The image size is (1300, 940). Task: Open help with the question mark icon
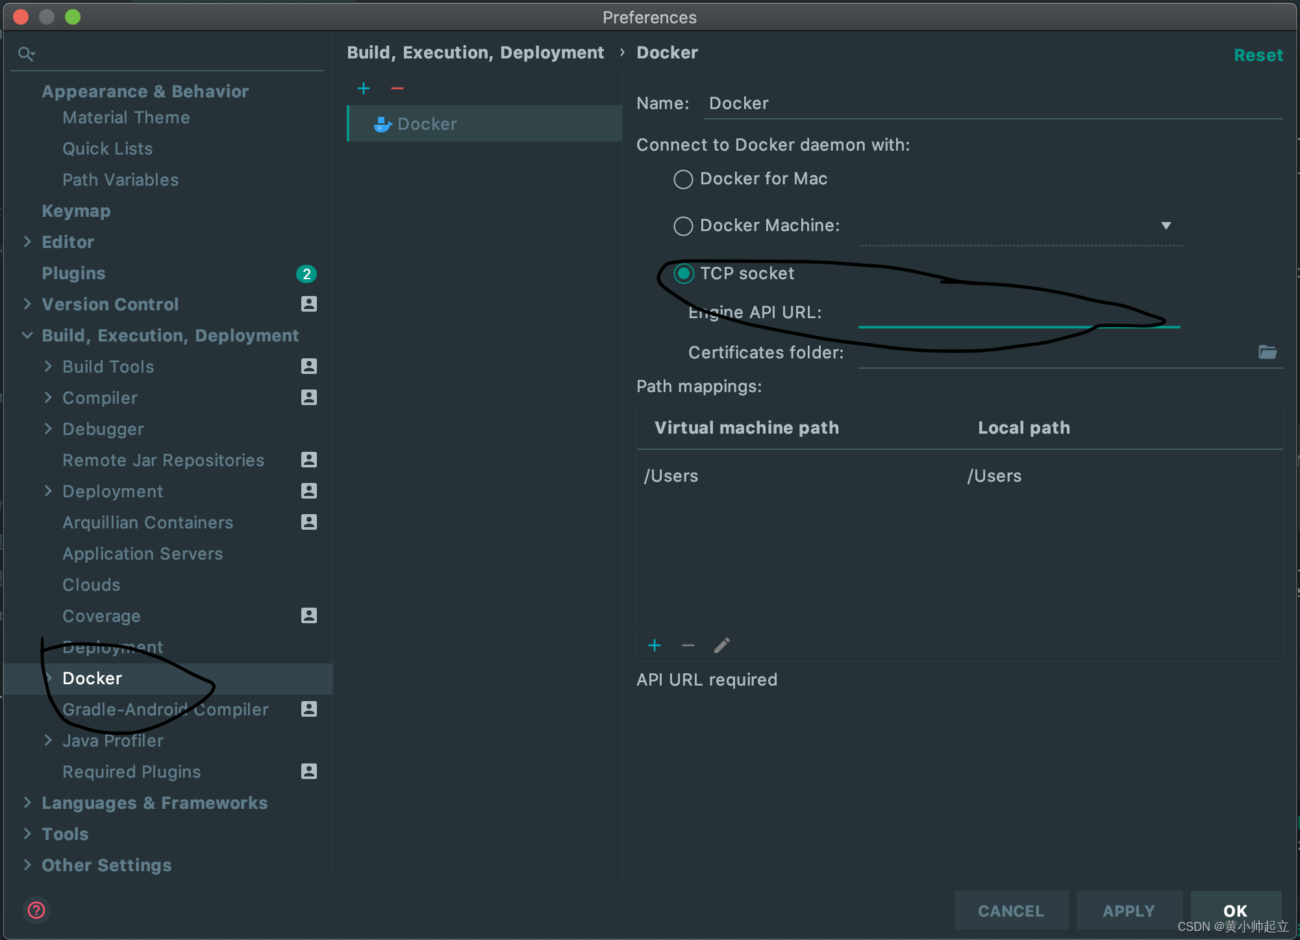36,910
